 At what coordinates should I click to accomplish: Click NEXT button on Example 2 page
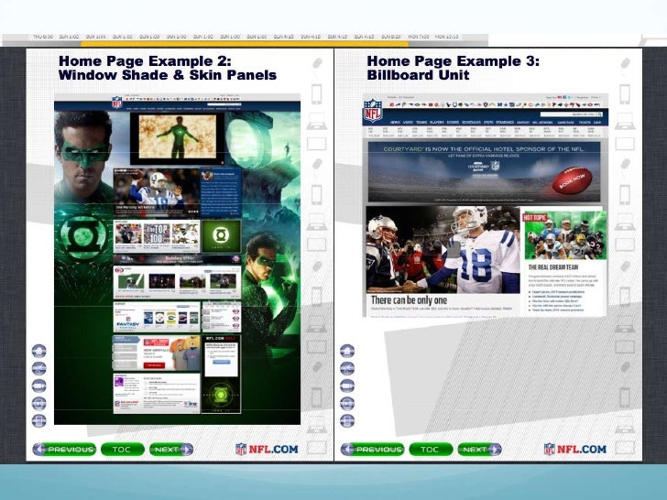click(x=171, y=450)
